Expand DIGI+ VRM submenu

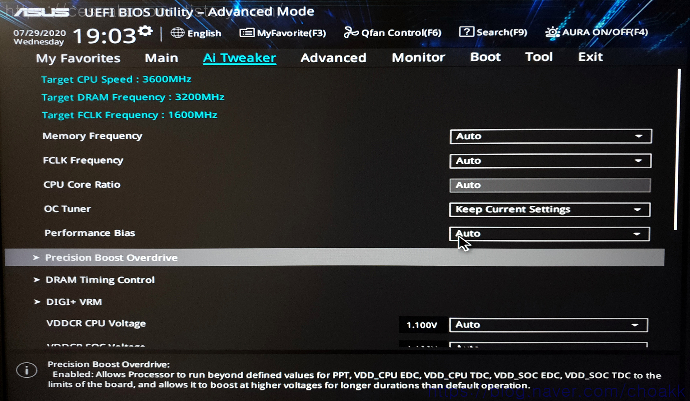(x=74, y=302)
